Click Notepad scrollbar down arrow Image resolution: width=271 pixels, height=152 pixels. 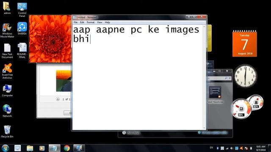(204, 128)
